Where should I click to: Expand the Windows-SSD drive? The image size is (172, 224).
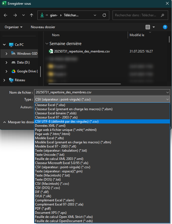click(x=6, y=54)
